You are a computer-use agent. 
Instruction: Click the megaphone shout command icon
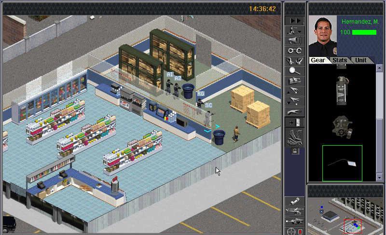pyautogui.click(x=294, y=41)
